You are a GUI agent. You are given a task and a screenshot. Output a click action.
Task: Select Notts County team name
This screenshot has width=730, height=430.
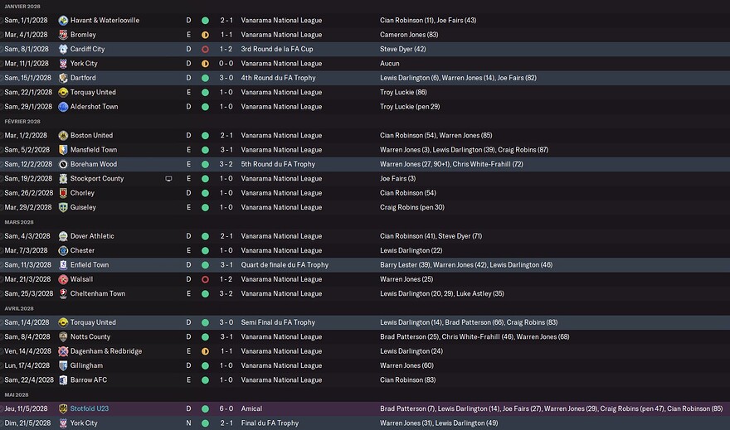(90, 337)
